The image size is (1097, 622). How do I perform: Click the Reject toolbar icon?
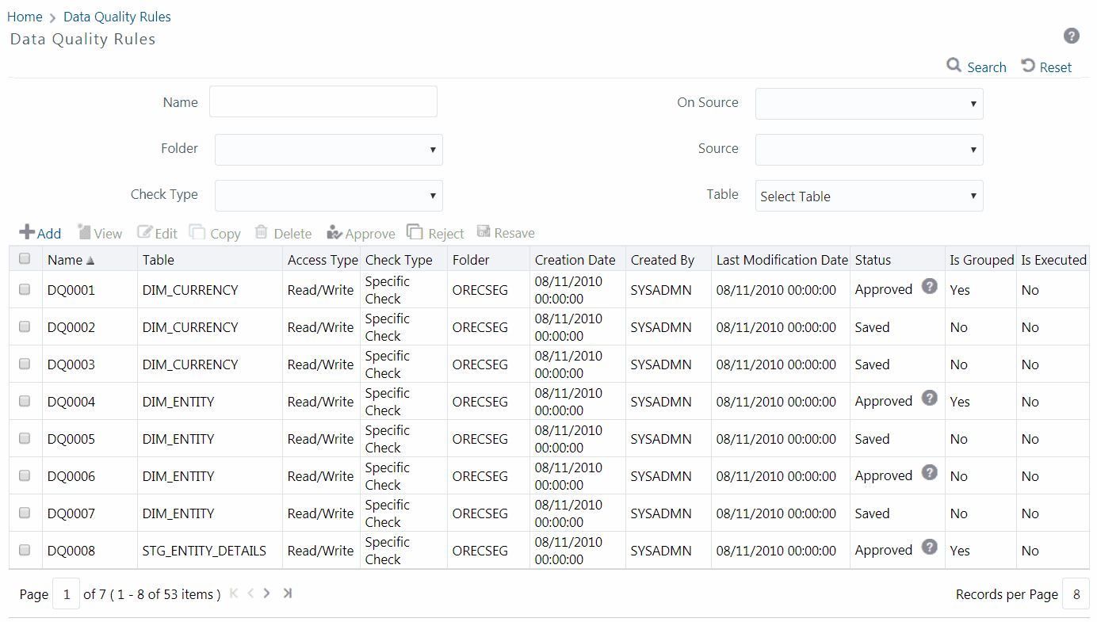415,232
